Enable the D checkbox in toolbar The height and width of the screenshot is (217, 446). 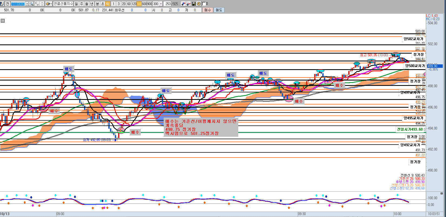(x=204, y=4)
